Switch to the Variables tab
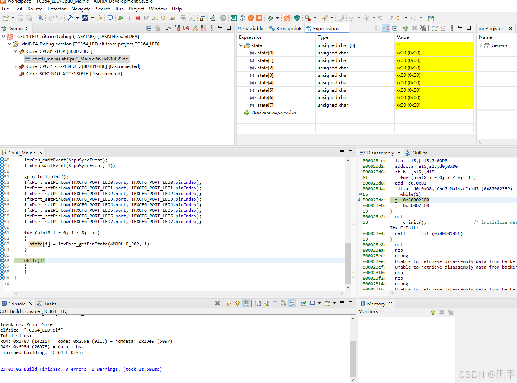Image resolution: width=517 pixels, height=383 pixels. click(x=252, y=28)
